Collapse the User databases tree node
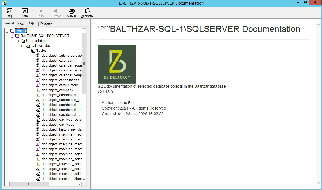Screen dimensions: 322x190 click(18, 41)
